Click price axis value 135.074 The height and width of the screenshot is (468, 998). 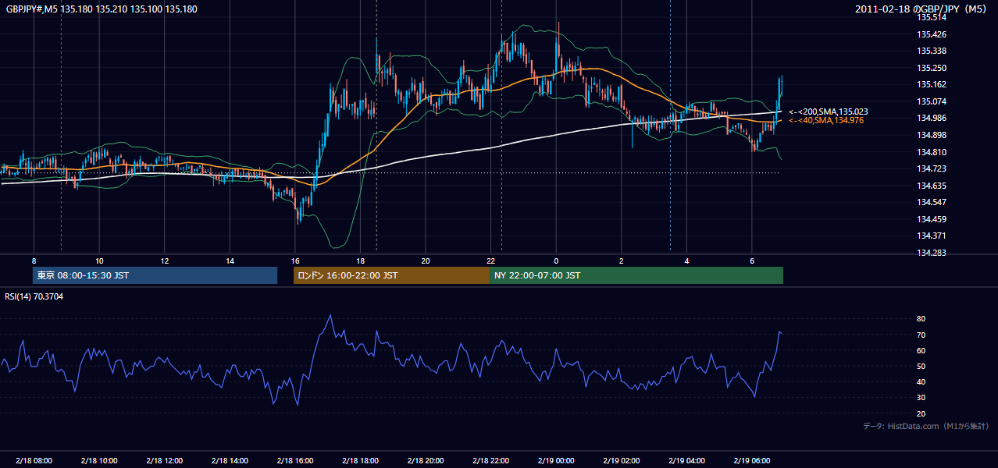coord(931,101)
